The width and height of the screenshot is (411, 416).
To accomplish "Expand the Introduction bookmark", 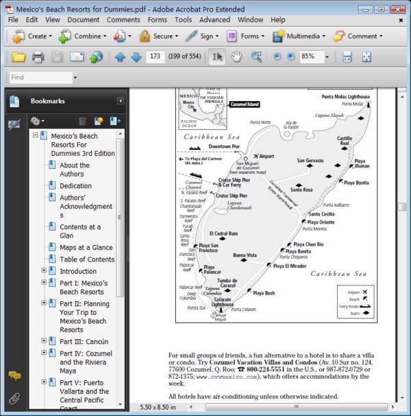I will 44,271.
